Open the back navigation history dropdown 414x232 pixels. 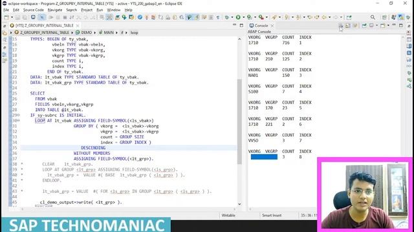[329, 17]
